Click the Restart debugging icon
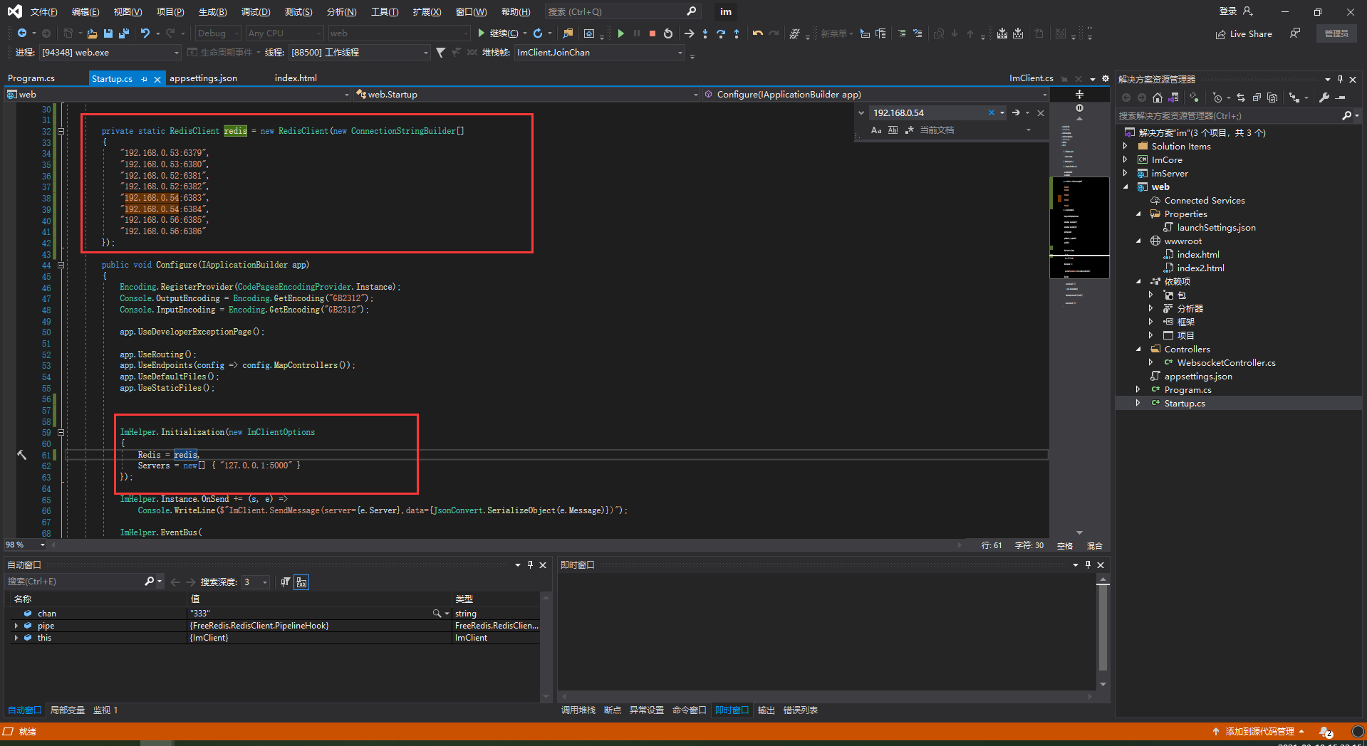 click(668, 33)
